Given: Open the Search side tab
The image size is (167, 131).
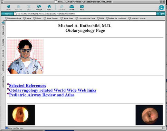Looking at the screenshot, I should tap(3, 53).
